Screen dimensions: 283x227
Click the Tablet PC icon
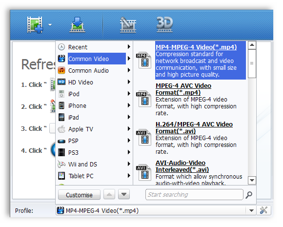[x=61, y=176]
